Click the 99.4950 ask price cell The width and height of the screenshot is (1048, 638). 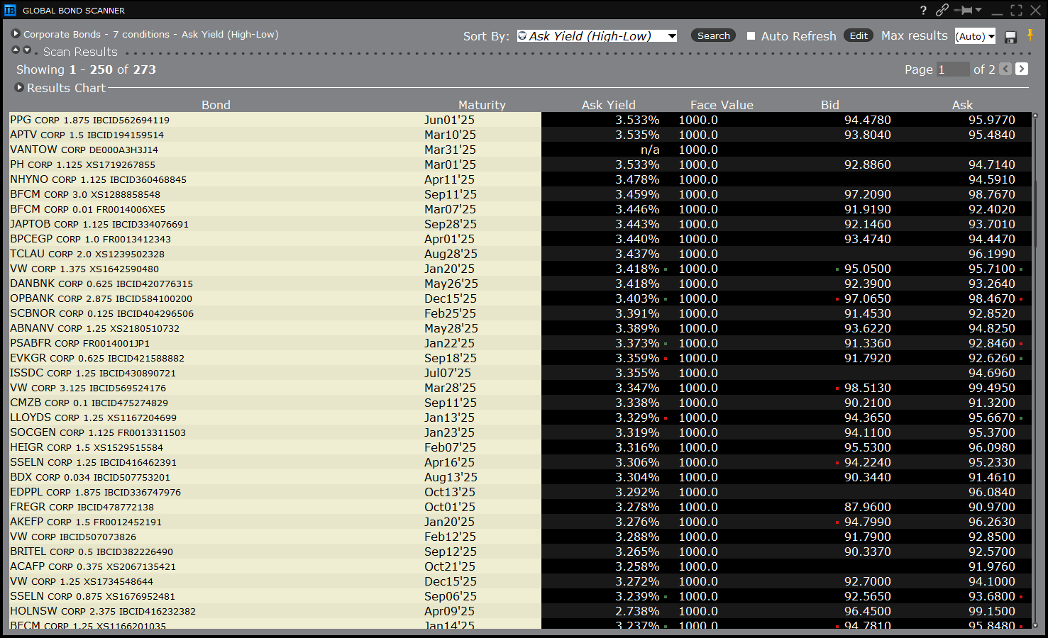tap(992, 388)
